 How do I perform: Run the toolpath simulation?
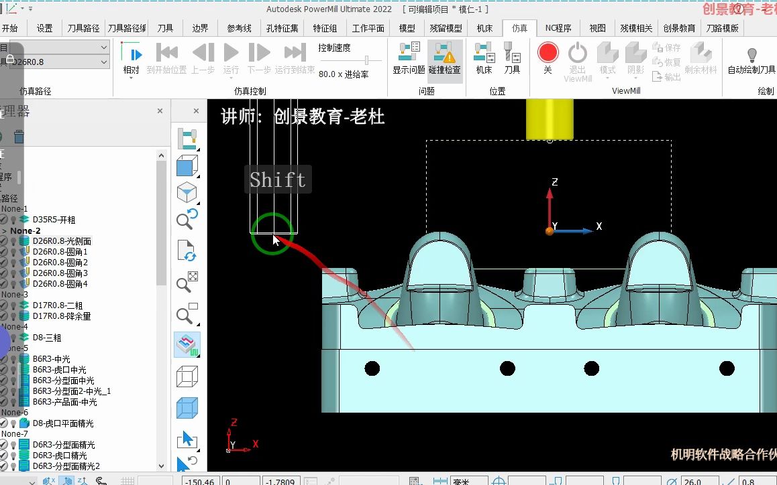click(x=231, y=52)
